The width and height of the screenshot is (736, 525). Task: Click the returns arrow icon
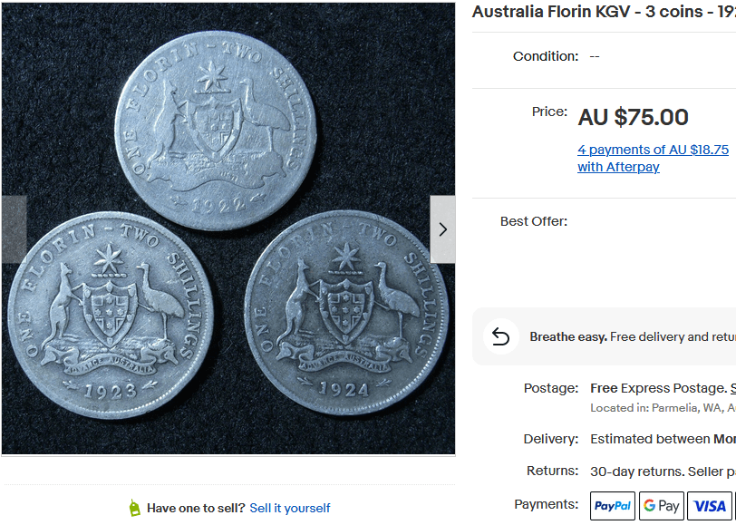coord(501,336)
